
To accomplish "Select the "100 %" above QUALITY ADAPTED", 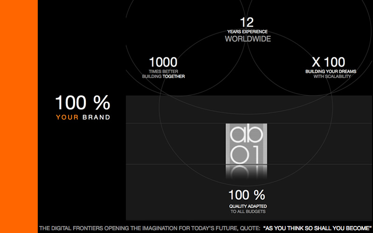I will pyautogui.click(x=247, y=195).
